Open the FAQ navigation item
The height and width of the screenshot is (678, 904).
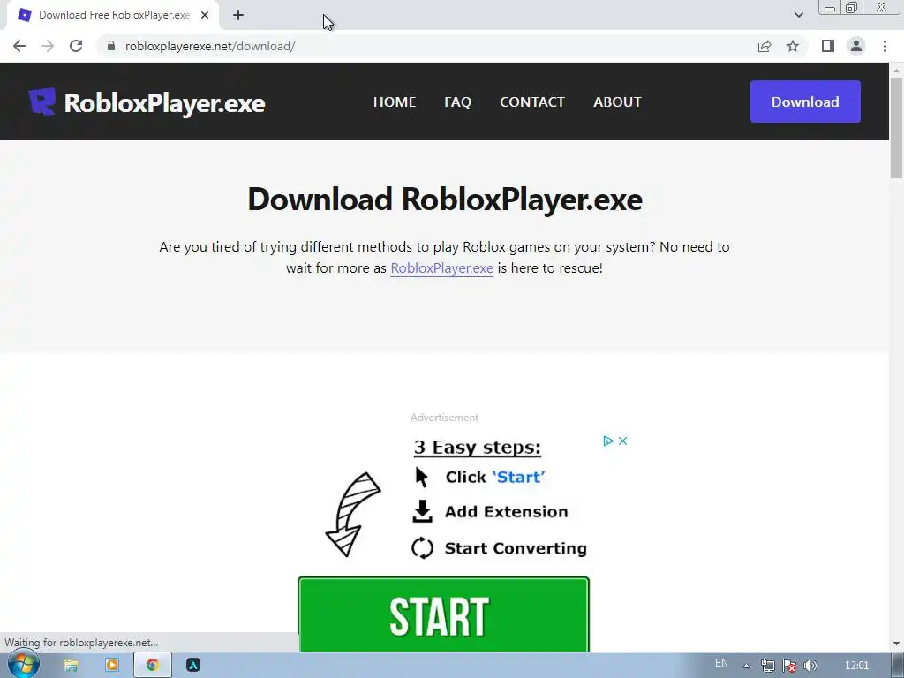458,102
